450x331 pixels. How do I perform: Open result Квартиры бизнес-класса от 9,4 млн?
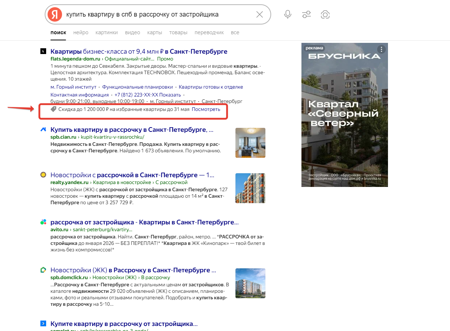[x=139, y=52]
